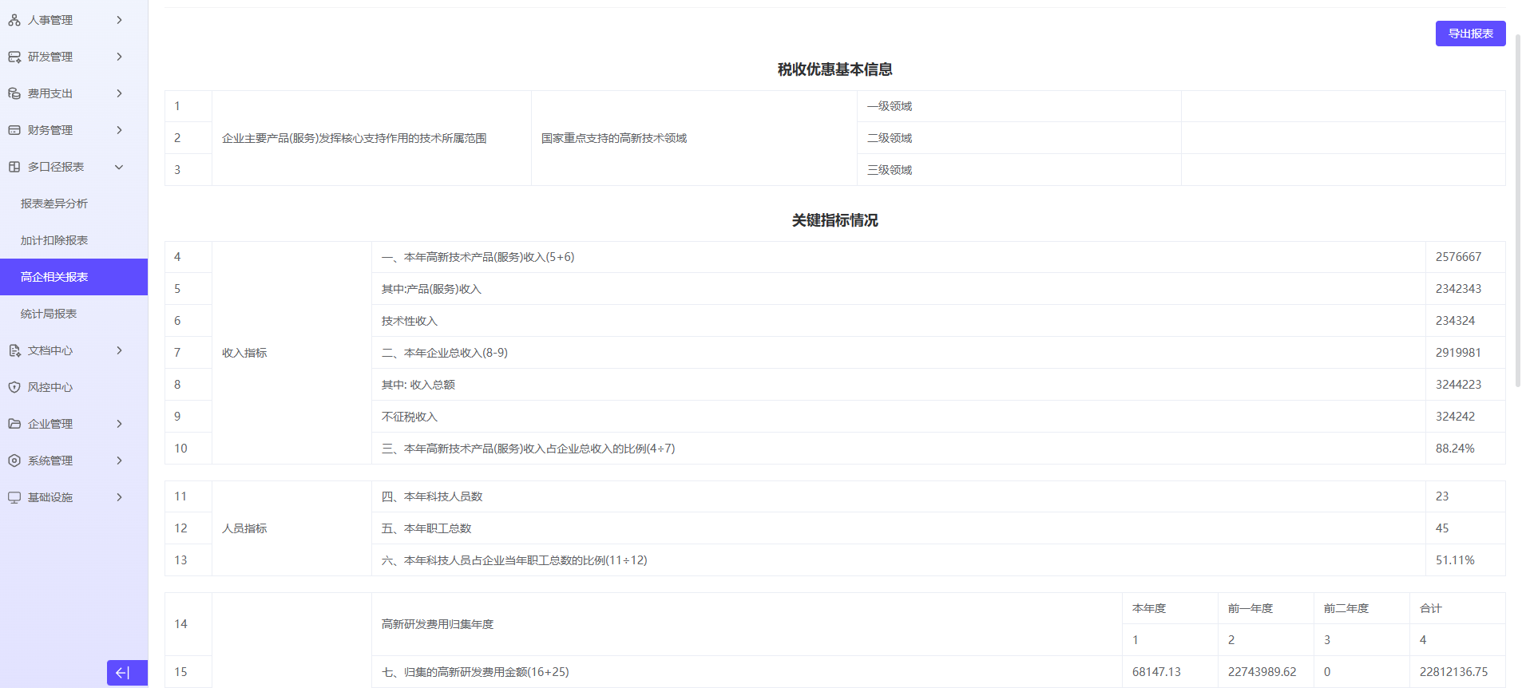The width and height of the screenshot is (1522, 688).
Task: Expand the 基础设施 chevron
Action: (120, 497)
